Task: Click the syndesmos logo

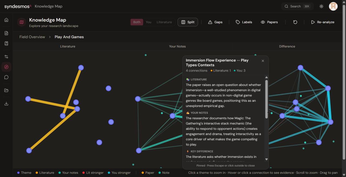Action: coord(18,6)
